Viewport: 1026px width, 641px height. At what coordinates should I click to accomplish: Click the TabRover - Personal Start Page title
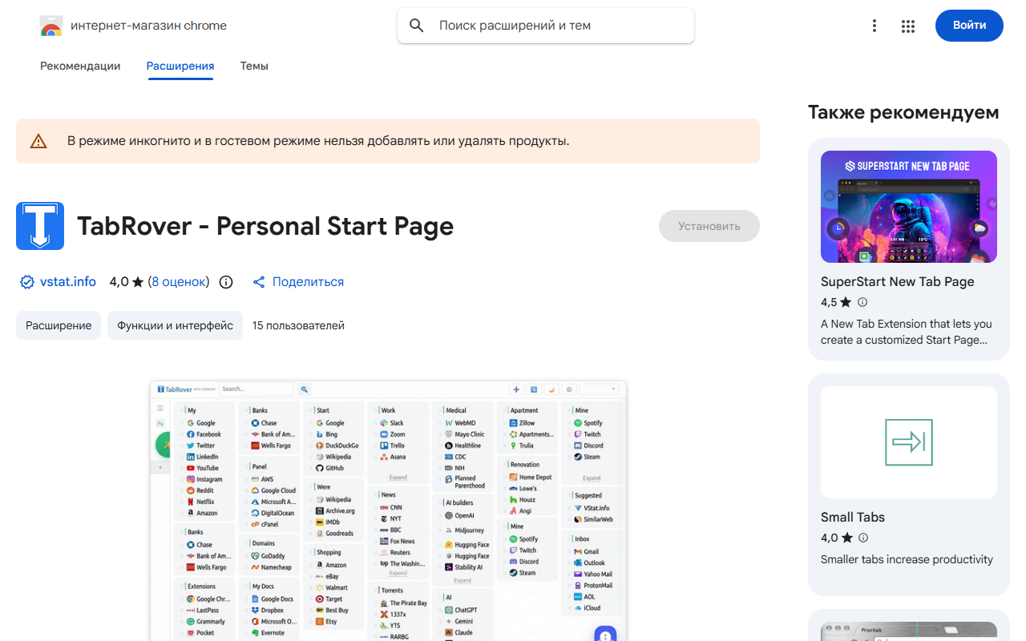pos(265,227)
